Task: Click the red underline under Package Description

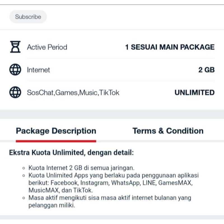Action: pos(56,141)
